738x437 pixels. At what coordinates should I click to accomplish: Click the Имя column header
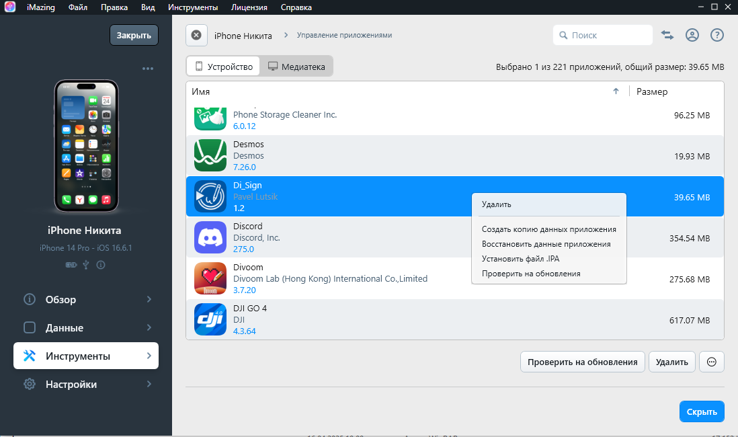200,91
